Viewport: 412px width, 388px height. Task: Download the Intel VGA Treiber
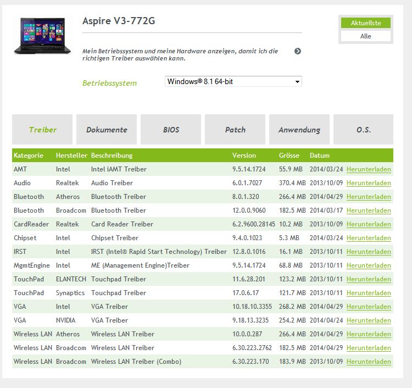(369, 307)
